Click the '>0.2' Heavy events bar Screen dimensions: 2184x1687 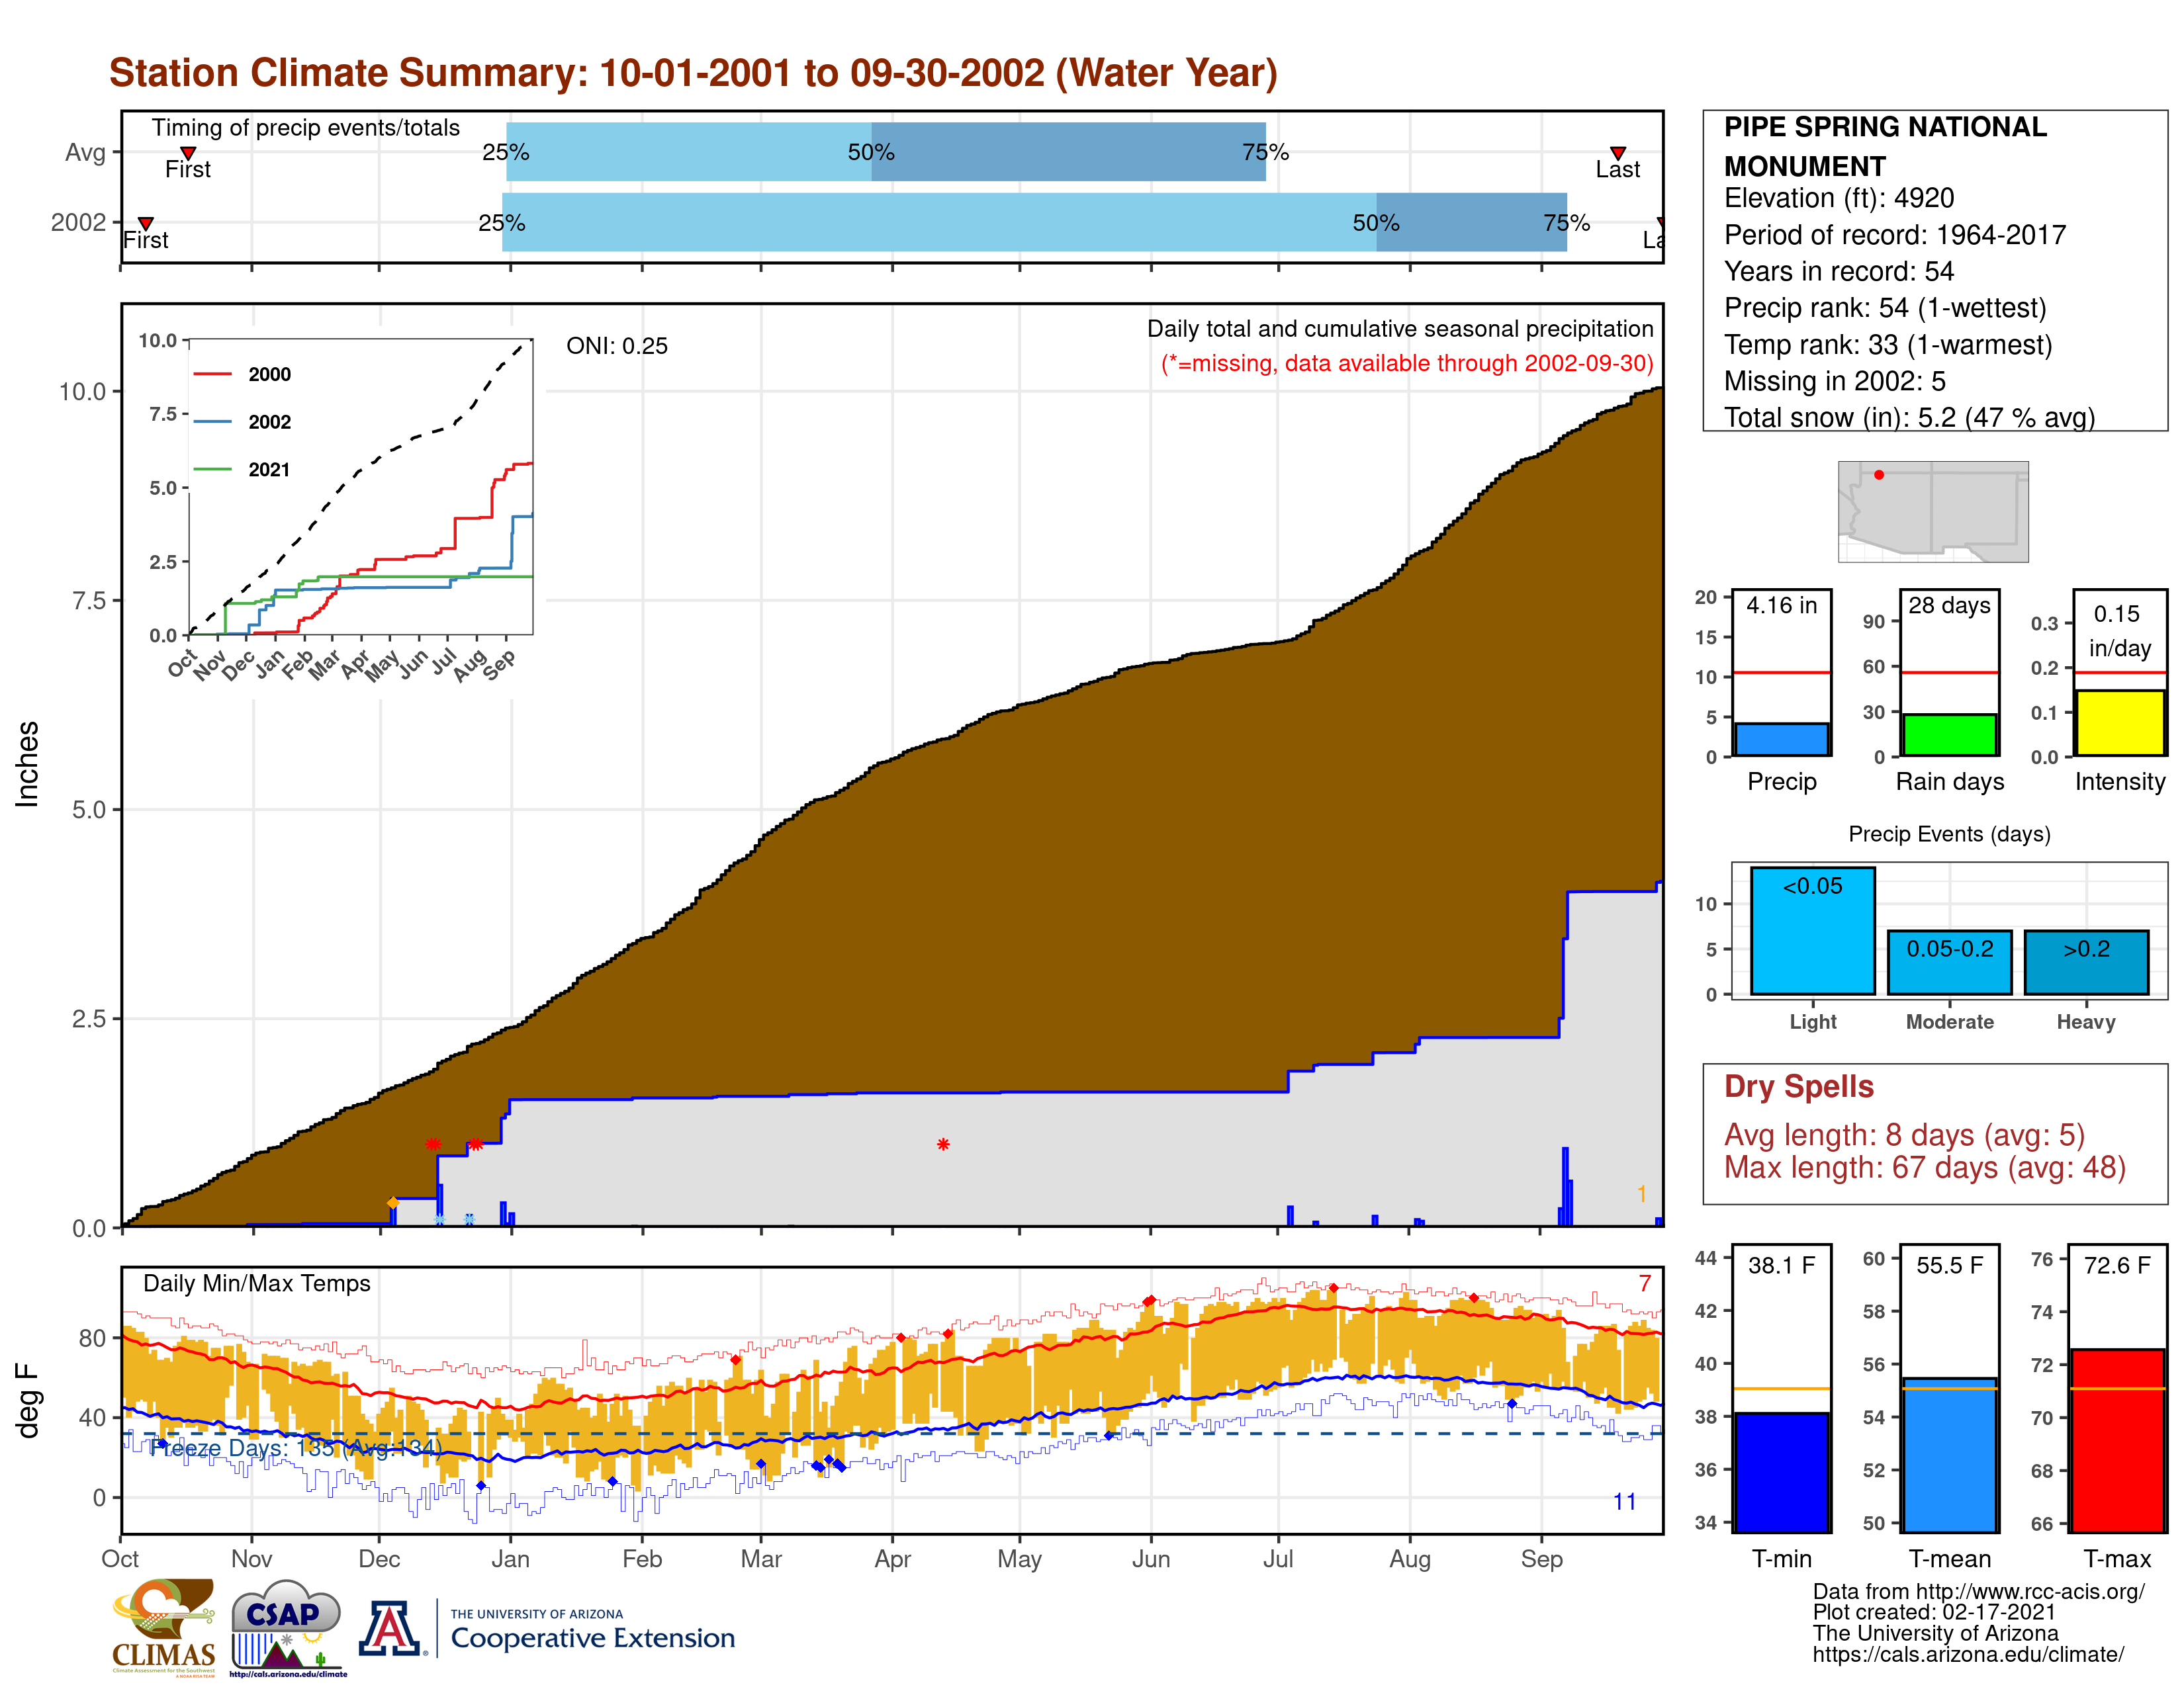coord(2086,963)
